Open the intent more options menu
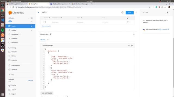Image resolution: width=174 pixels, height=97 pixels. coord(136,13)
